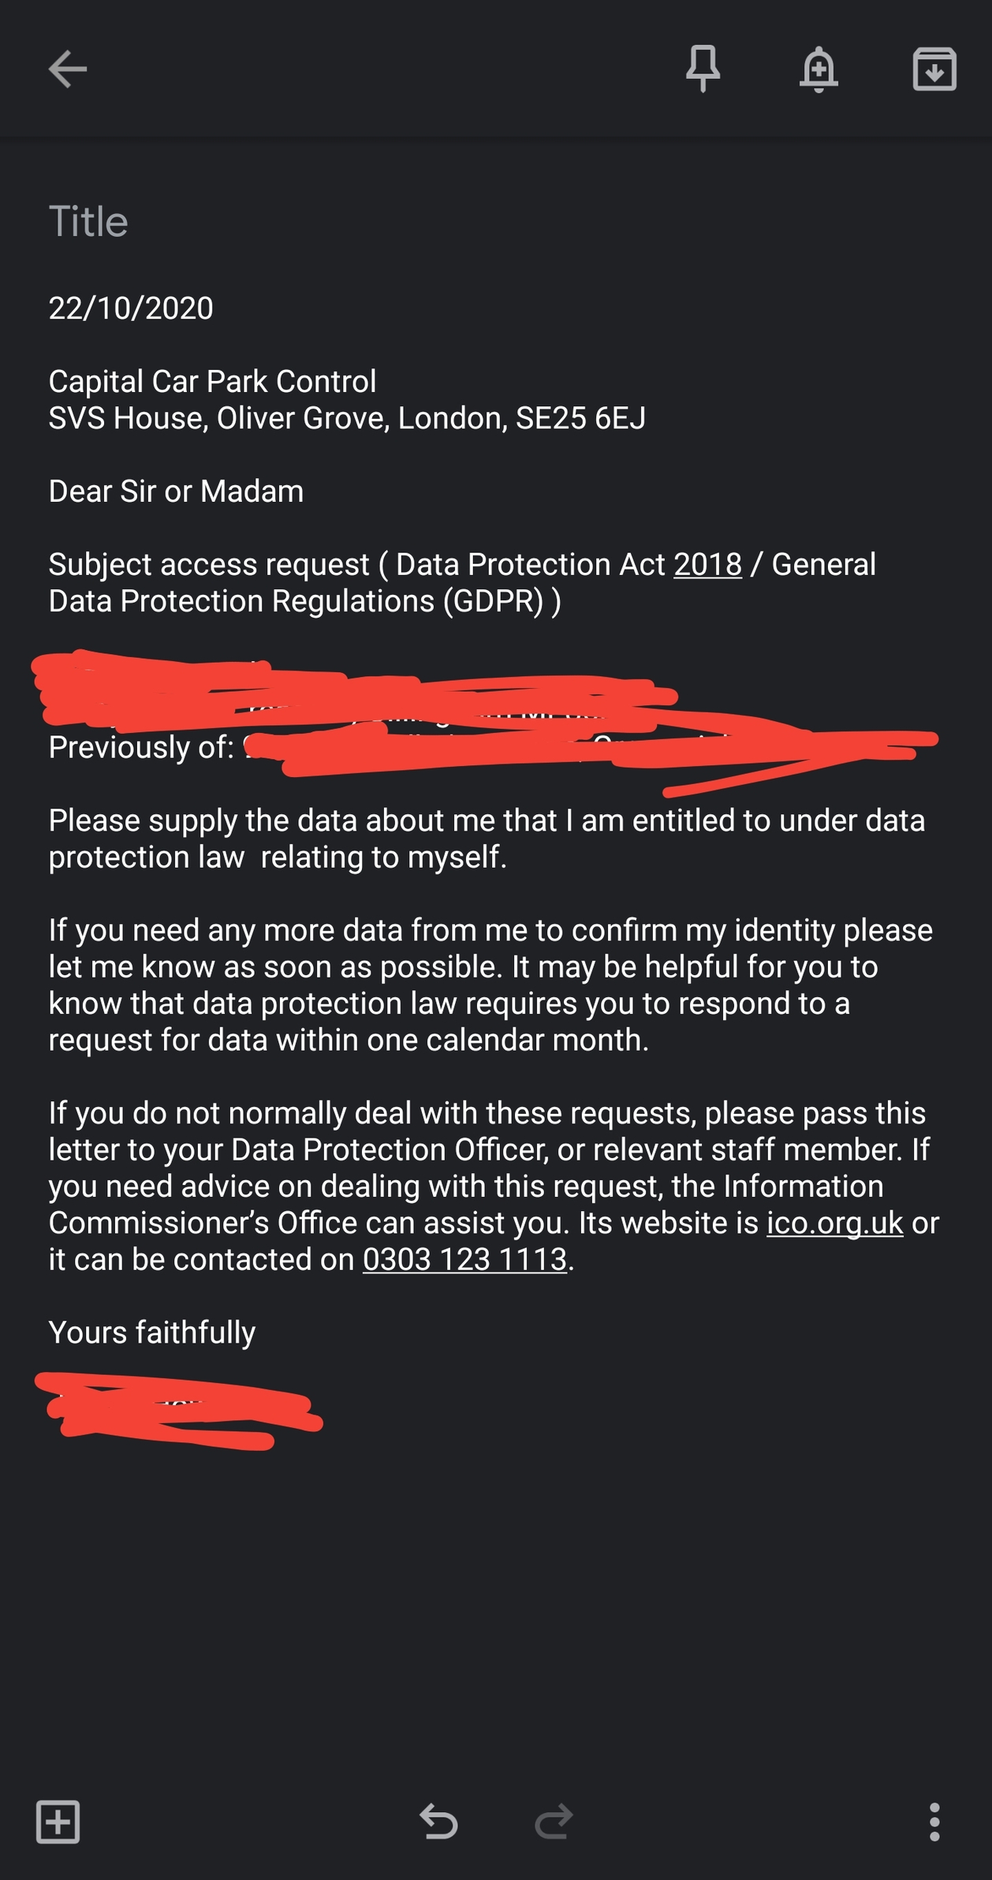Undo the last edit
The image size is (992, 1880).
438,1822
